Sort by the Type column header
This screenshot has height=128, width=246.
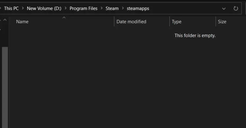click(176, 22)
